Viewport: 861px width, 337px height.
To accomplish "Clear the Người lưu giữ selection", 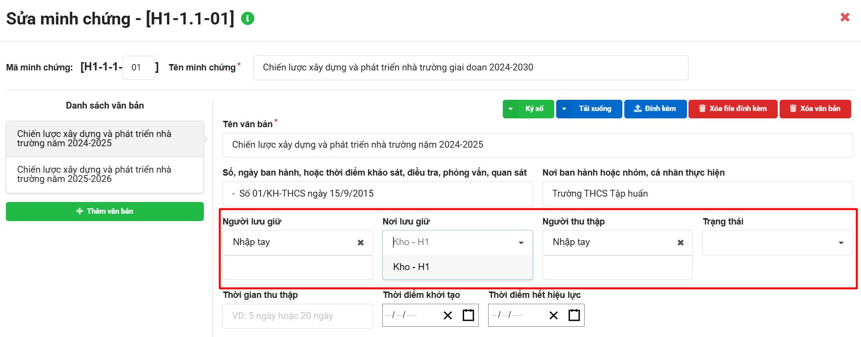I will point(361,243).
